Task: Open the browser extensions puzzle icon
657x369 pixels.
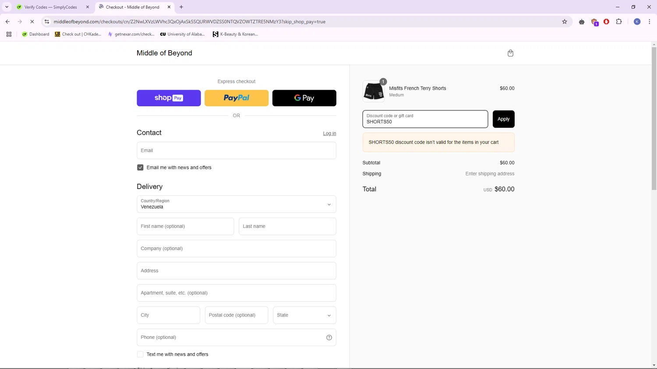Action: point(619,21)
